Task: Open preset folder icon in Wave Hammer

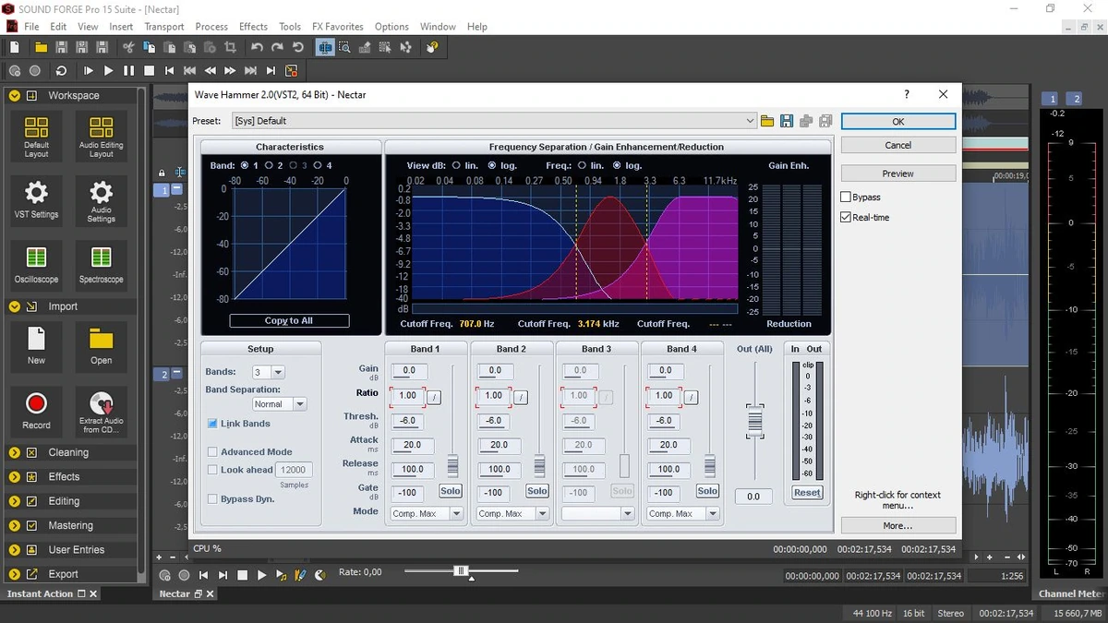Action: click(766, 121)
